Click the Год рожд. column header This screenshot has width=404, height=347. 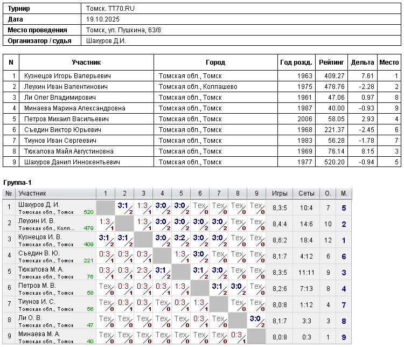pos(296,63)
